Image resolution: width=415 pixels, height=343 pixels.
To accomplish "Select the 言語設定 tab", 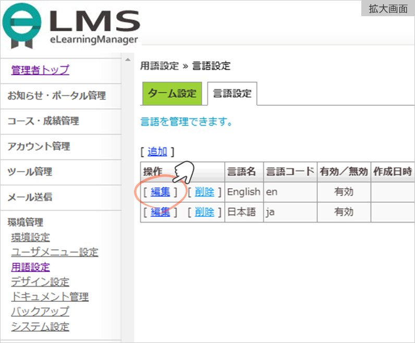I will tap(232, 93).
